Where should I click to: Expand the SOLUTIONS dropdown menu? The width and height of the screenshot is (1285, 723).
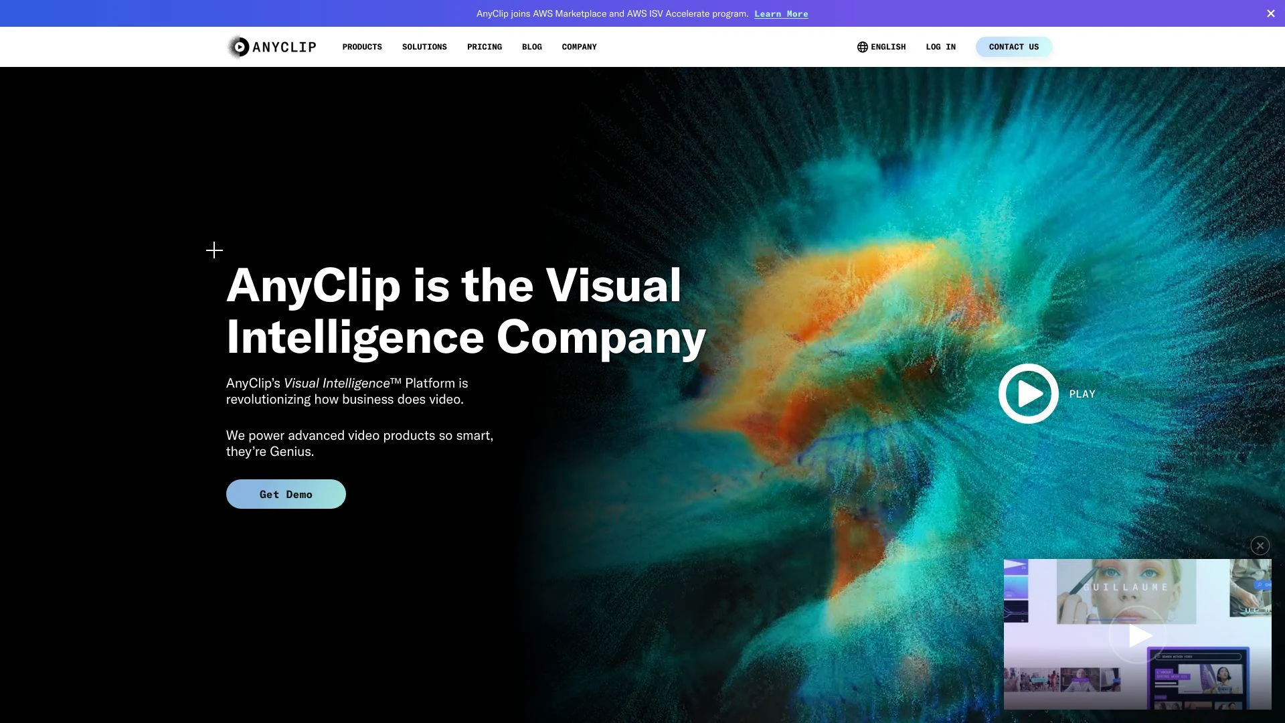[x=424, y=46]
